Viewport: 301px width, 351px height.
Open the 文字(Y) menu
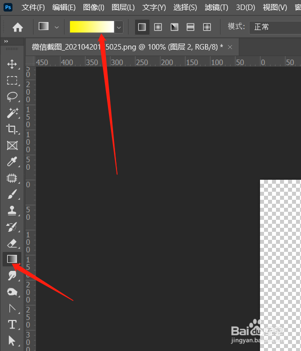coord(154,8)
